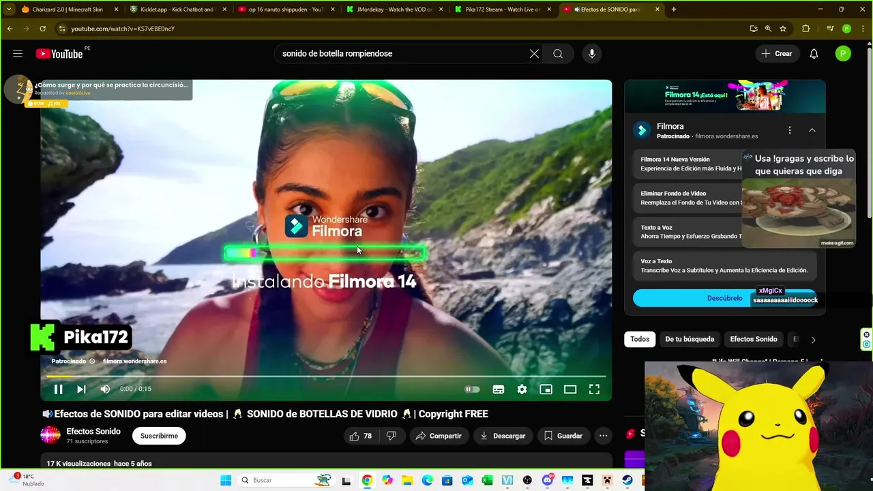Open the weather widget showing 18°C

point(27,480)
